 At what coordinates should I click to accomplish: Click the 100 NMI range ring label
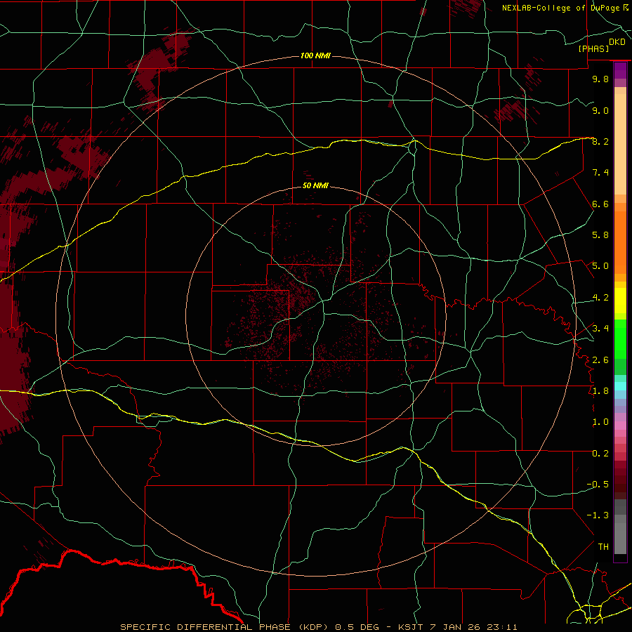pos(315,55)
